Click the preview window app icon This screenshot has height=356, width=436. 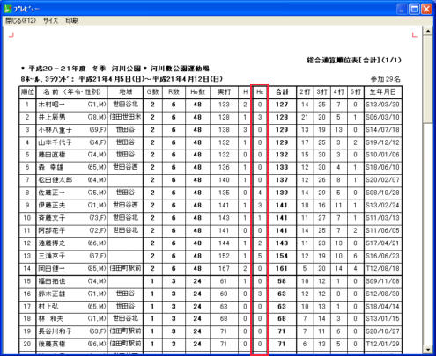pyautogui.click(x=8, y=9)
